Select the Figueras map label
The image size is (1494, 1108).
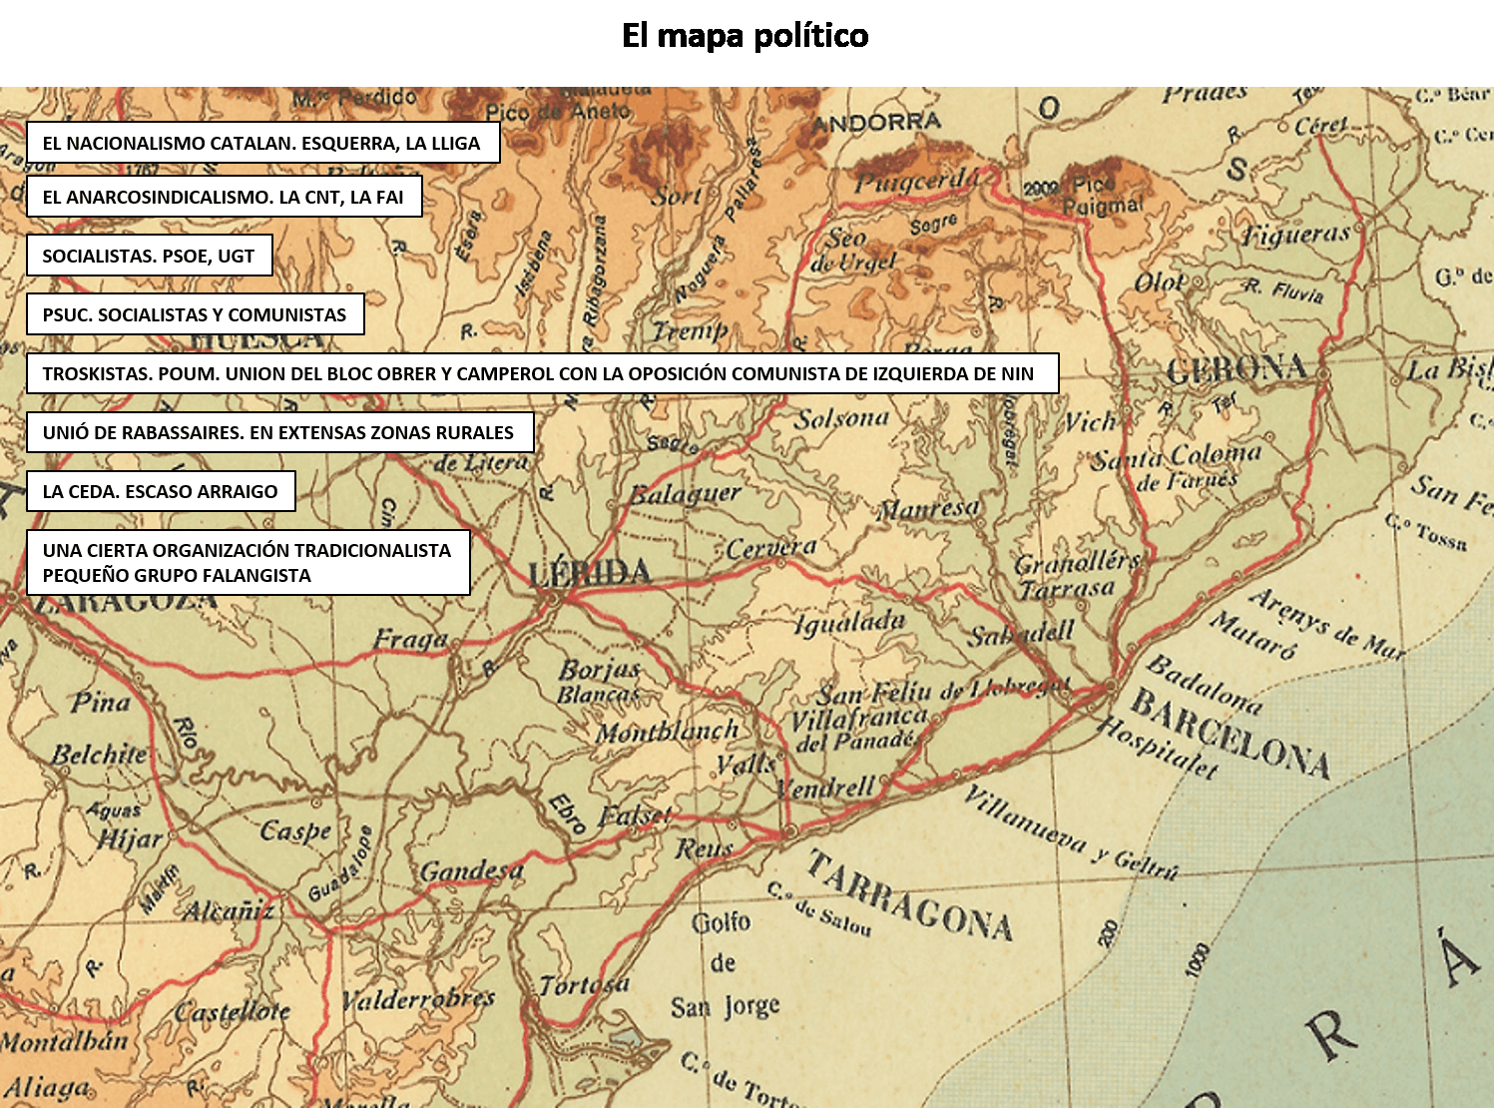[1296, 235]
